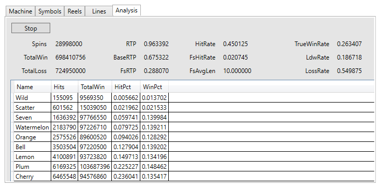Click the LdwRate value 0.186718
This screenshot has width=379, height=188.
pos(349,57)
